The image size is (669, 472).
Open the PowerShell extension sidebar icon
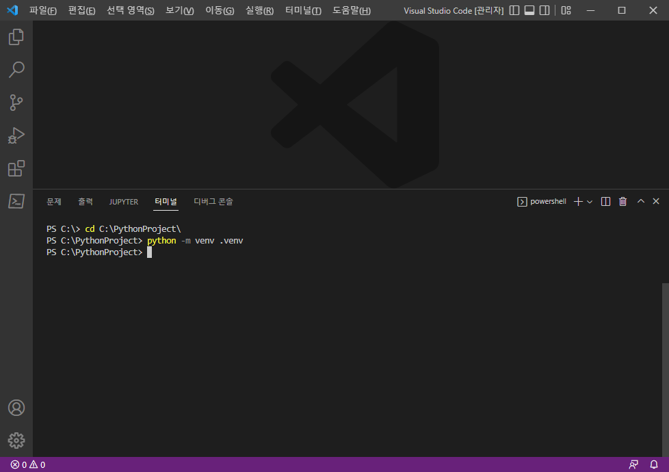pos(16,201)
